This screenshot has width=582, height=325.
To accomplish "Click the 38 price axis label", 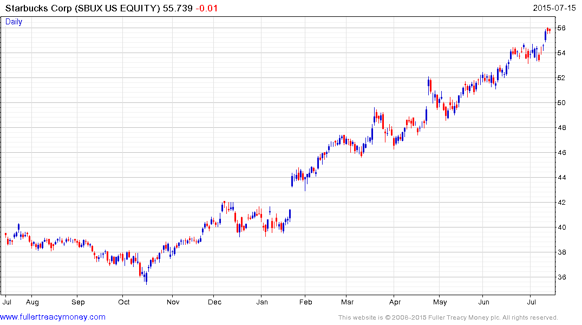I will 561,252.
